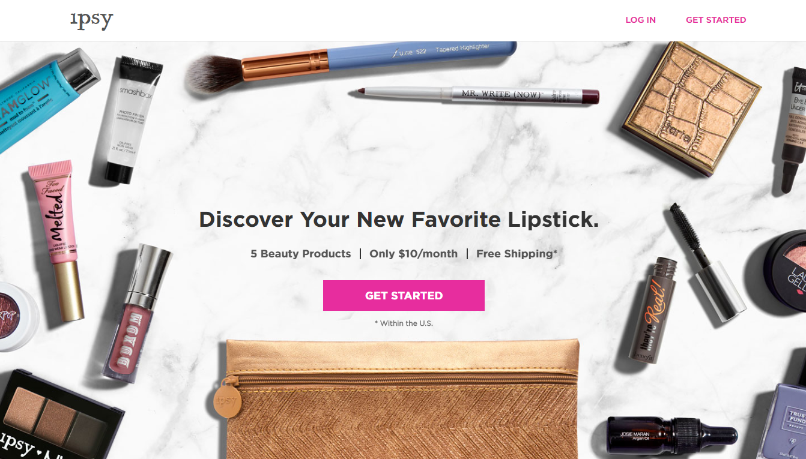The width and height of the screenshot is (806, 459).
Task: Select the Josie Maran Argan Oil bottle
Action: (670, 436)
